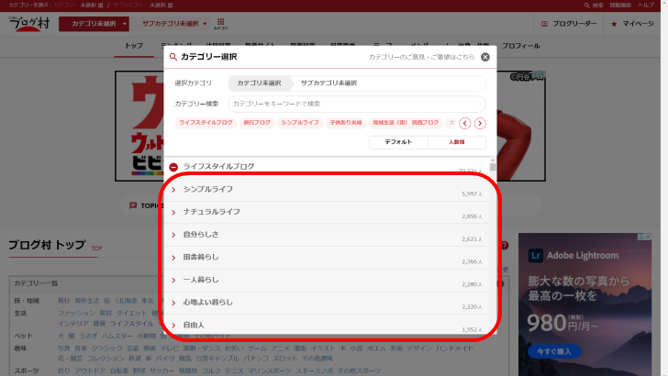Click the Adobe Lightroom 今すぐ購入 button
The image size is (668, 376).
coord(554,352)
